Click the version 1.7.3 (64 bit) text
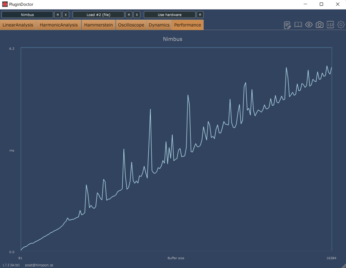The image size is (346, 268). tap(11, 265)
